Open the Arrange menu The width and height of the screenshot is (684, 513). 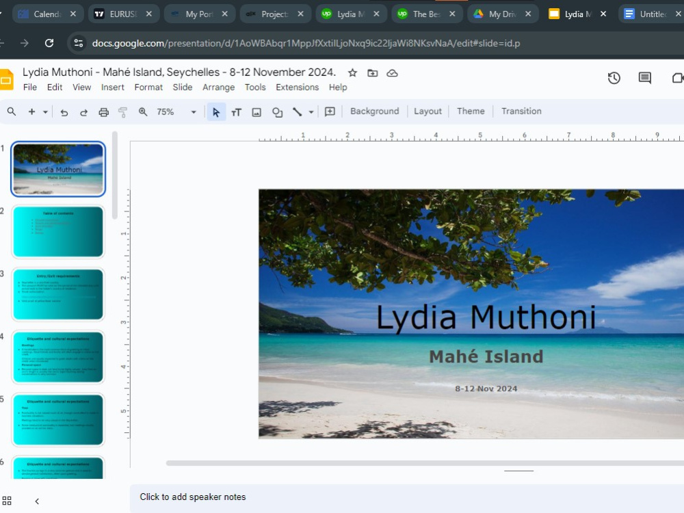[219, 88]
